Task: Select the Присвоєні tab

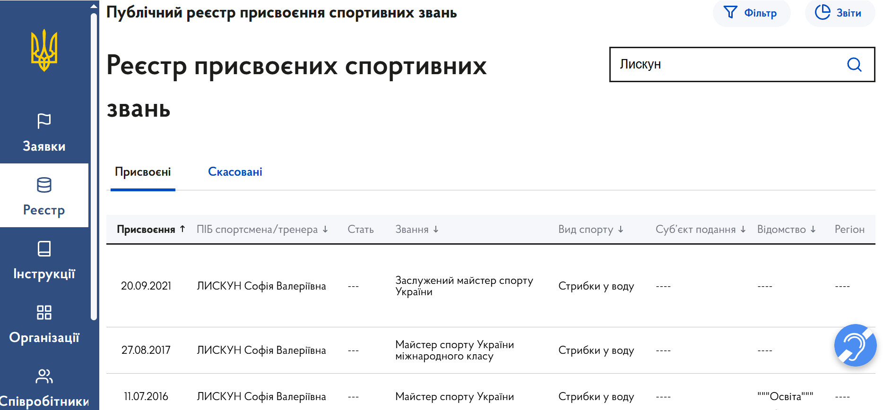Action: tap(143, 172)
